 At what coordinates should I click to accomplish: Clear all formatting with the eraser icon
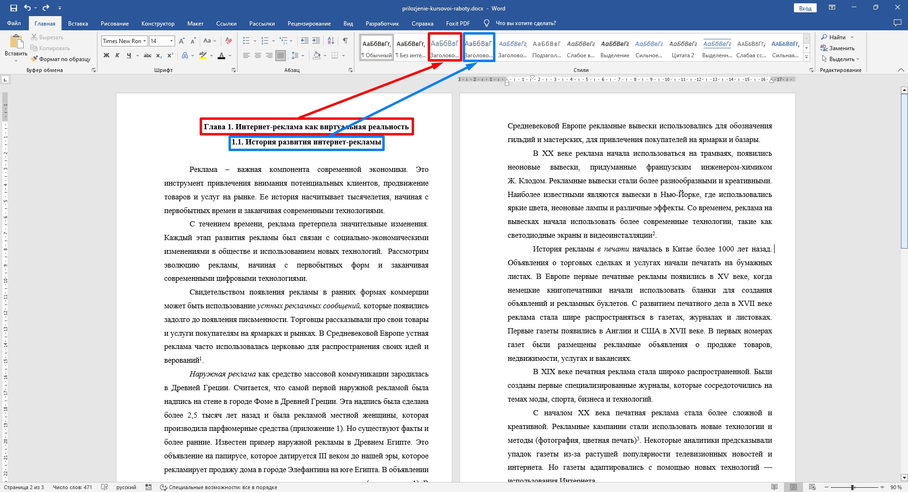coord(229,41)
